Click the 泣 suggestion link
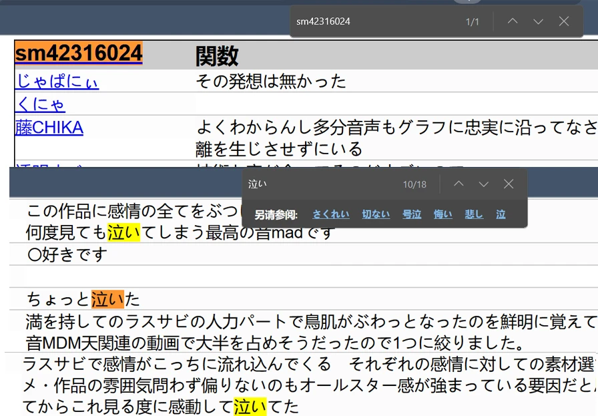 tap(501, 214)
